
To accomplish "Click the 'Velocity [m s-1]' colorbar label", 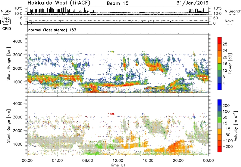I will (236, 126).
